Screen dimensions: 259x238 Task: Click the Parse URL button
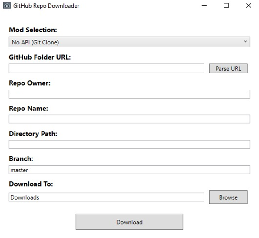(228, 68)
